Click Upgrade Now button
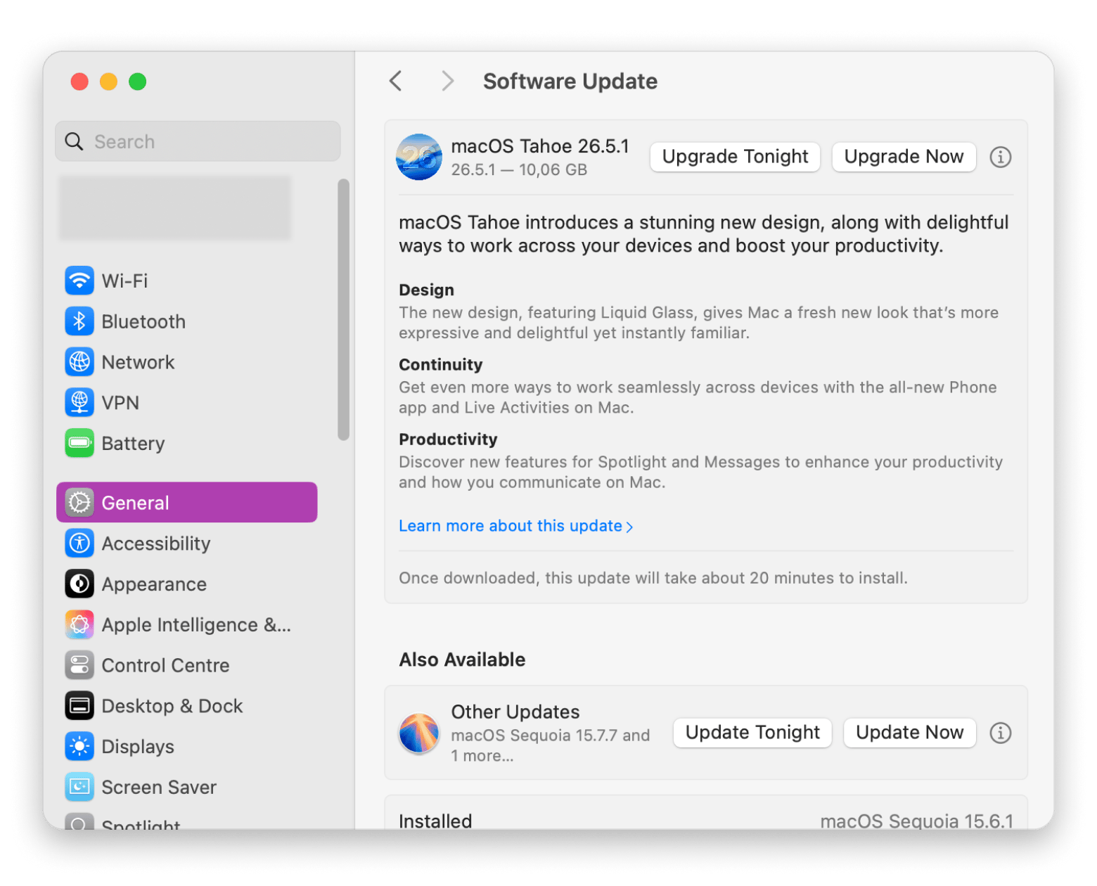This screenshot has width=1097, height=886. pos(904,157)
